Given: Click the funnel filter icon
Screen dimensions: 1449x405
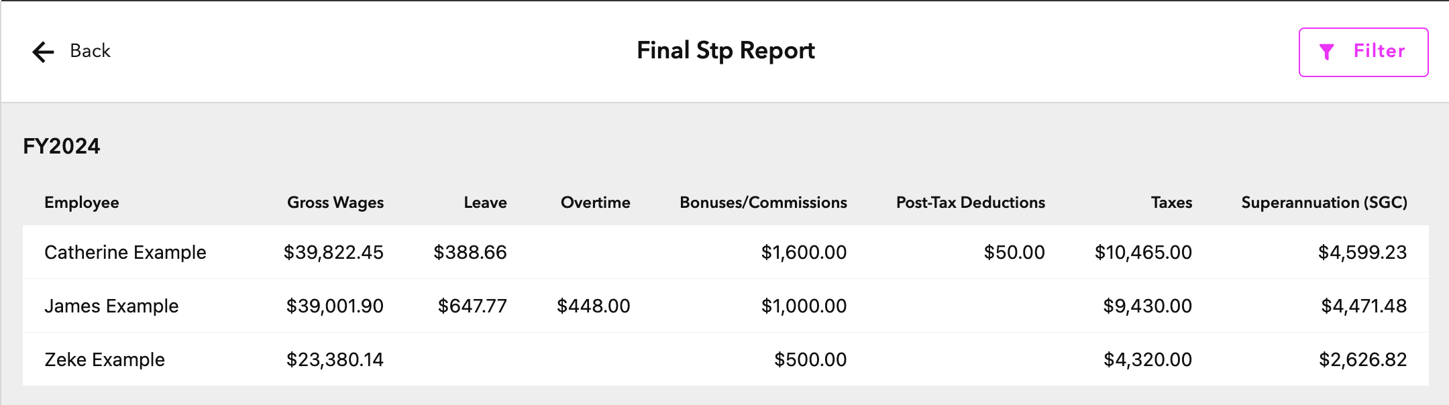Looking at the screenshot, I should [1326, 52].
